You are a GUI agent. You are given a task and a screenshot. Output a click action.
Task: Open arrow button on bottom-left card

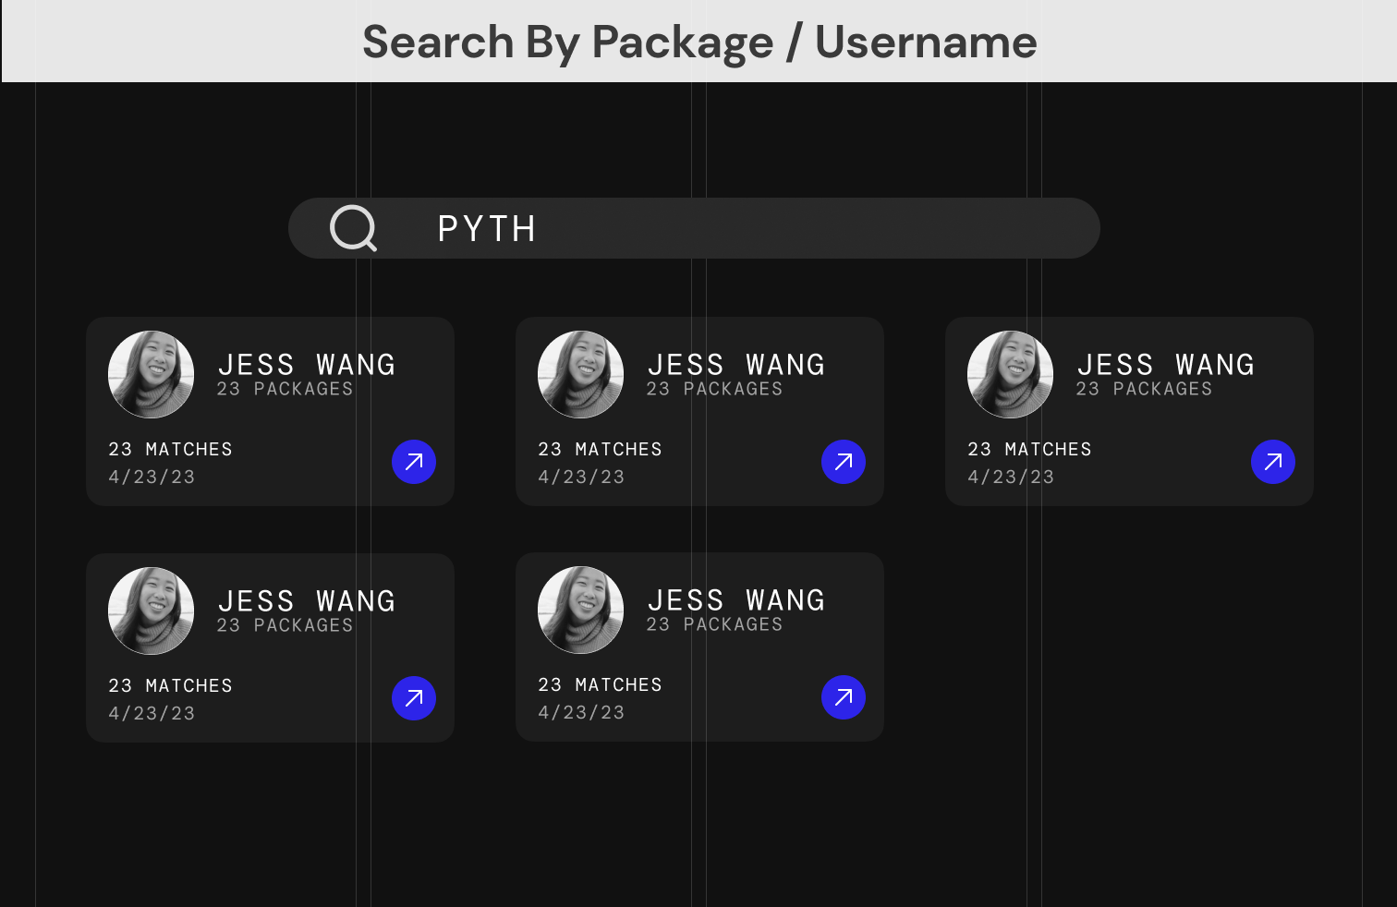(x=414, y=698)
